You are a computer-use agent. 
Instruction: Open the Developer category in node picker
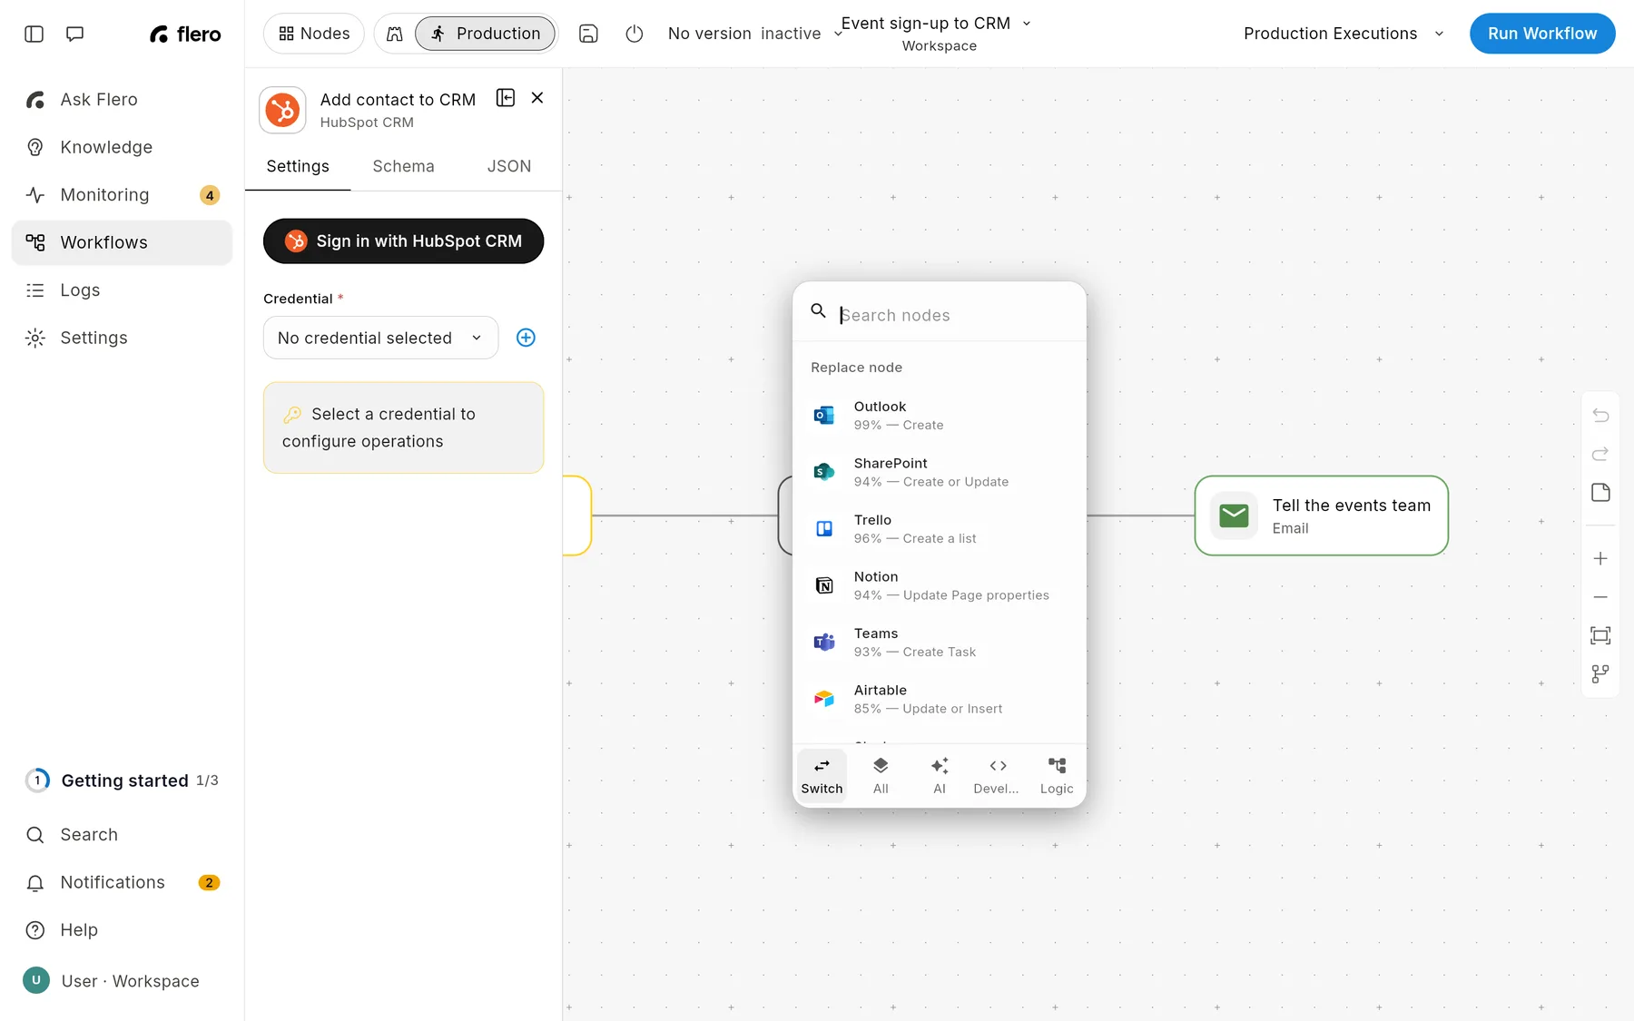(997, 776)
